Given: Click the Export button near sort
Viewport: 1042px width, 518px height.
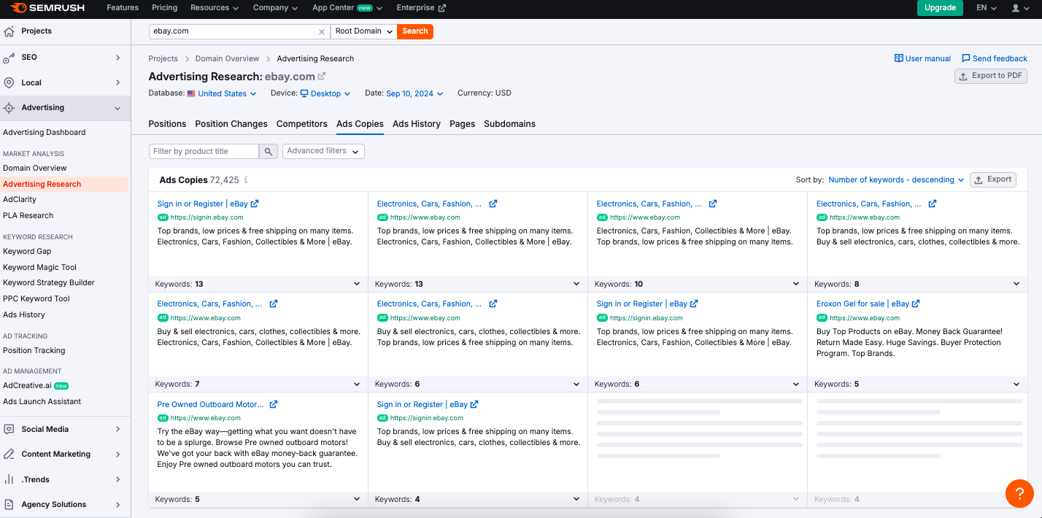Looking at the screenshot, I should (x=993, y=179).
